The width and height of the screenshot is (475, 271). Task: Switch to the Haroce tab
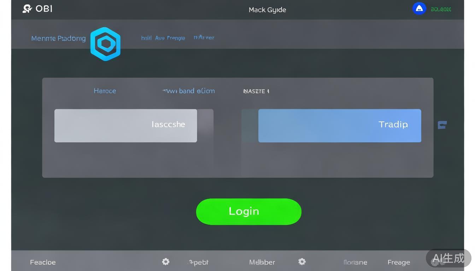pos(105,91)
